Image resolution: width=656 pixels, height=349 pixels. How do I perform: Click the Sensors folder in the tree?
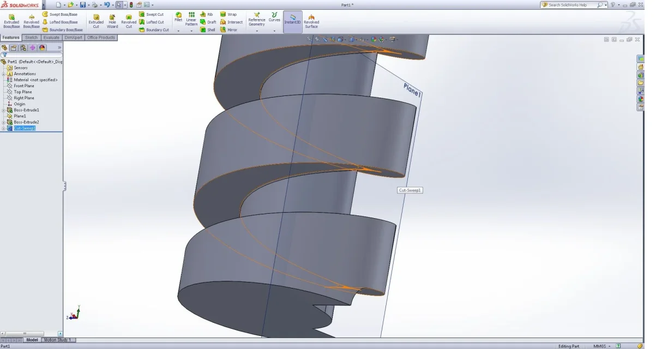click(17, 68)
